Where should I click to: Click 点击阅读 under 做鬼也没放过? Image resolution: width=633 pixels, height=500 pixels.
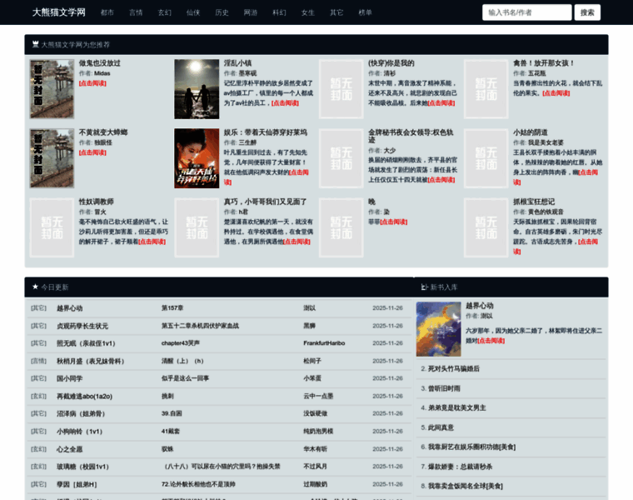tap(92, 83)
